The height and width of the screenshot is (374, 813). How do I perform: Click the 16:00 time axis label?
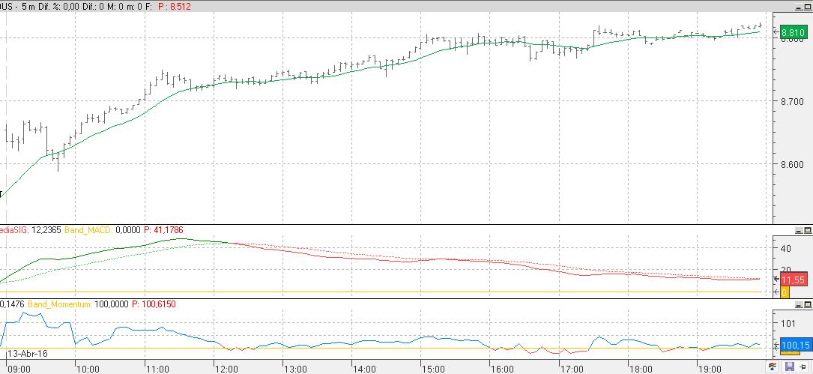pyautogui.click(x=502, y=369)
